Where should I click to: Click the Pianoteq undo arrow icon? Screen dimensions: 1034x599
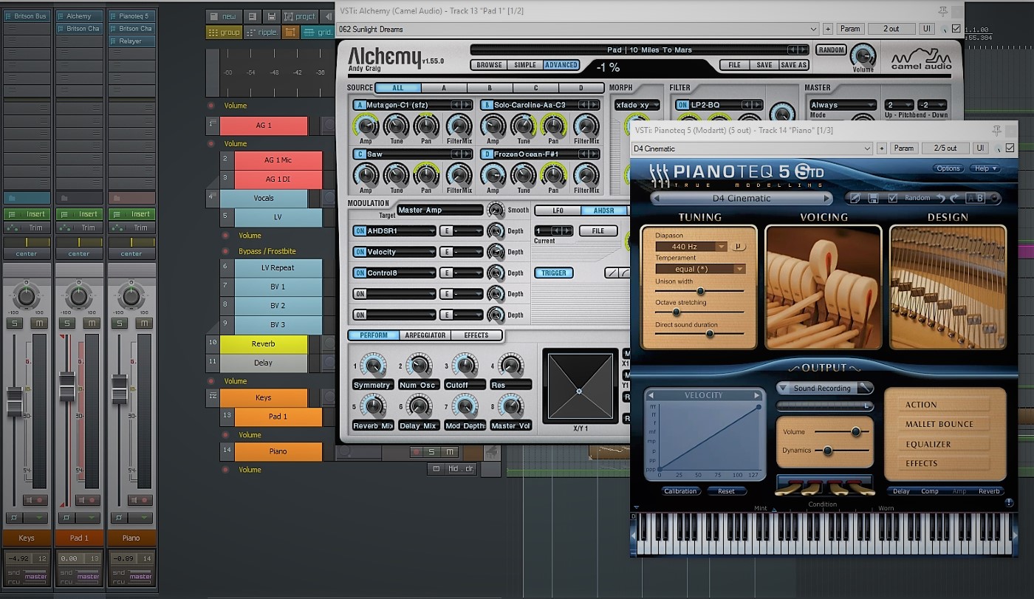939,199
